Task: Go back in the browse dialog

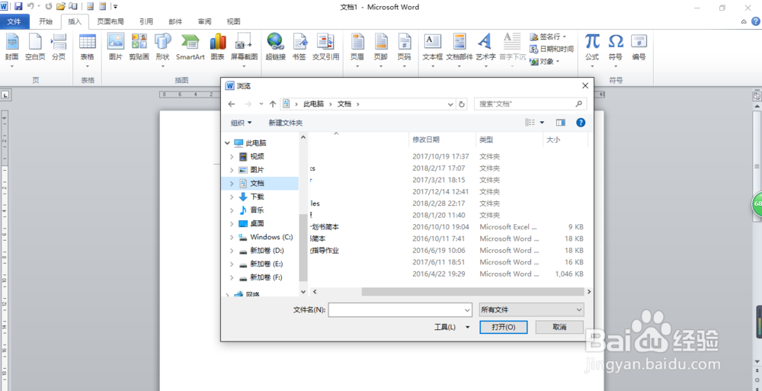Action: 232,104
